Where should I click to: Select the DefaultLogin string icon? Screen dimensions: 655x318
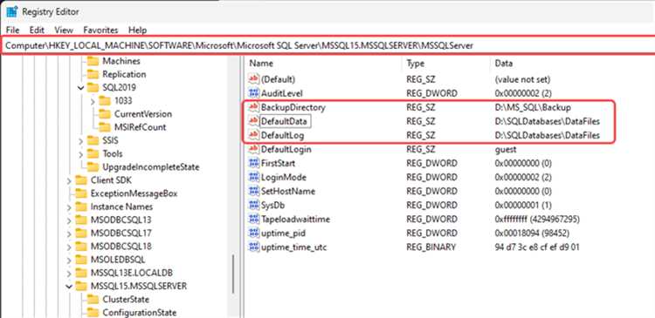tap(253, 149)
